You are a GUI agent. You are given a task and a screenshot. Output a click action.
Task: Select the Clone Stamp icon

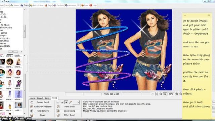[58, 111]
